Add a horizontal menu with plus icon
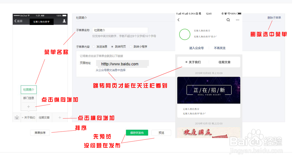 click(x=60, y=117)
